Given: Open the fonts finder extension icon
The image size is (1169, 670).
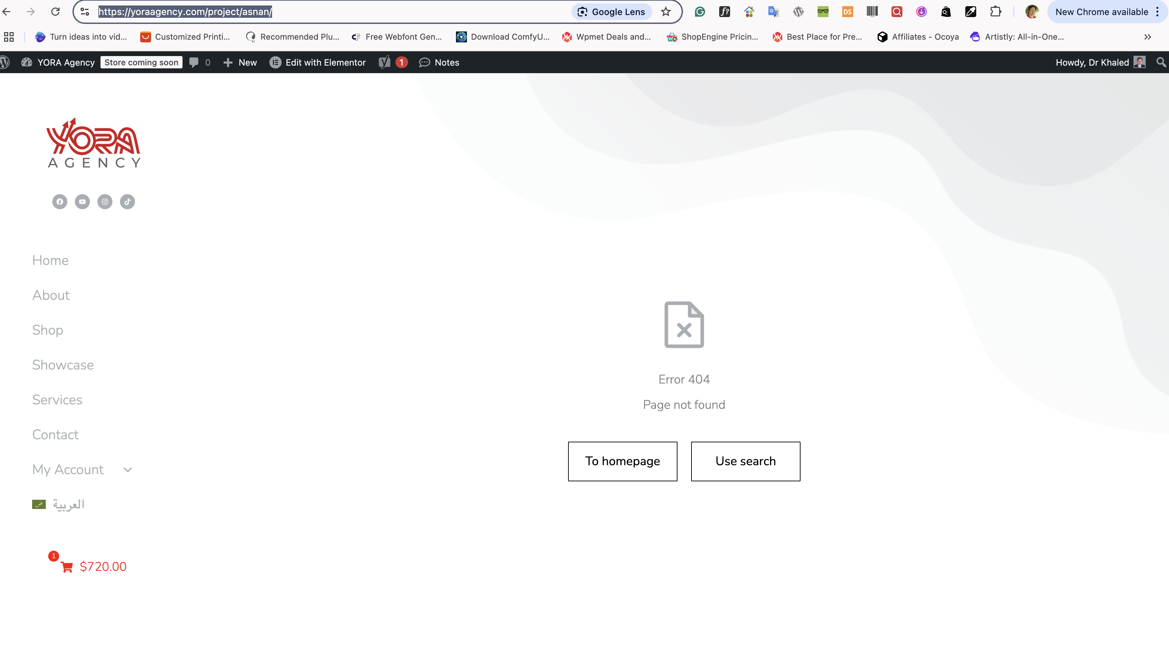Looking at the screenshot, I should [x=725, y=12].
